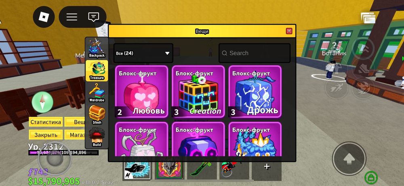Open the hamburger menu icon
This screenshot has height=186, width=404.
pyautogui.click(x=72, y=17)
